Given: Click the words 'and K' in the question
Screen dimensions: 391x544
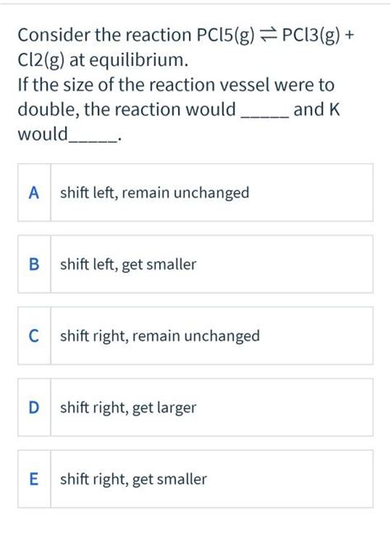Looking at the screenshot, I should coord(317,110).
